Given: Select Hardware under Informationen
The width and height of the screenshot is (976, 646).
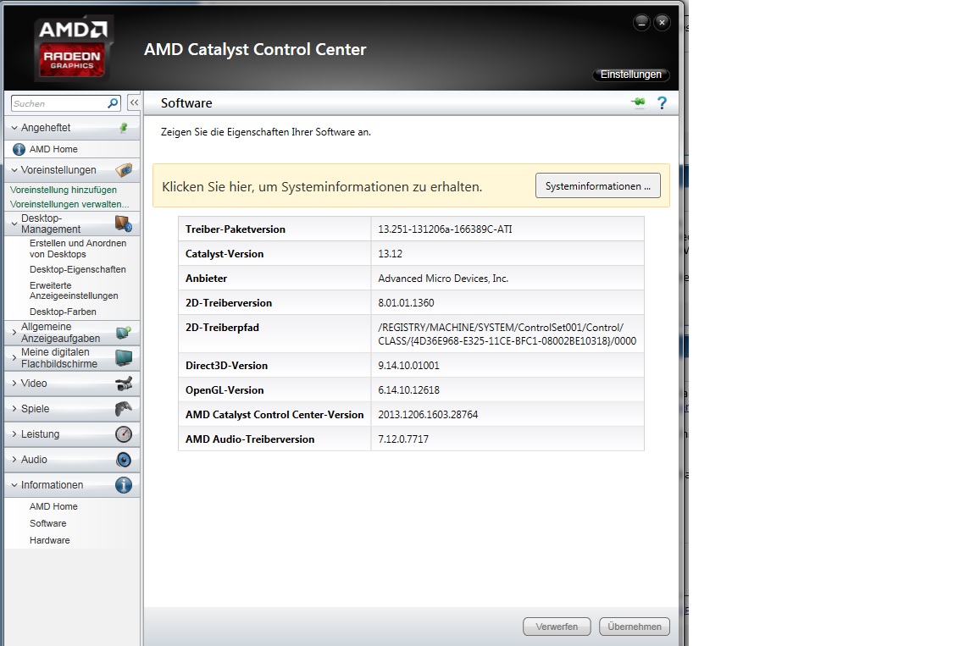Looking at the screenshot, I should (x=50, y=540).
